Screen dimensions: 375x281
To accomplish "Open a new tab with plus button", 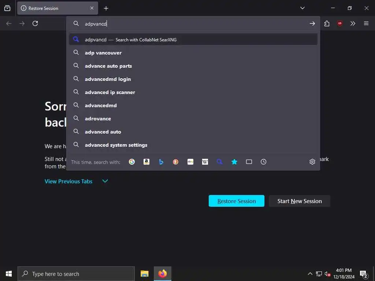I will tap(106, 8).
